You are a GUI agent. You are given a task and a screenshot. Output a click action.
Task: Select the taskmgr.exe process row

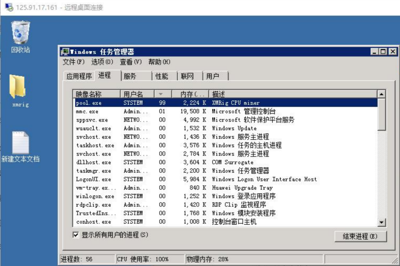coord(225,171)
